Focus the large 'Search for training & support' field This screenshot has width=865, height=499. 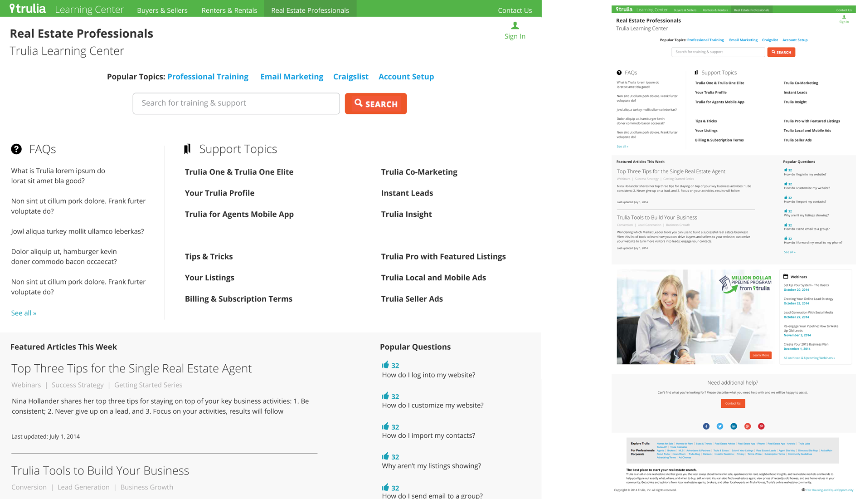tap(236, 103)
